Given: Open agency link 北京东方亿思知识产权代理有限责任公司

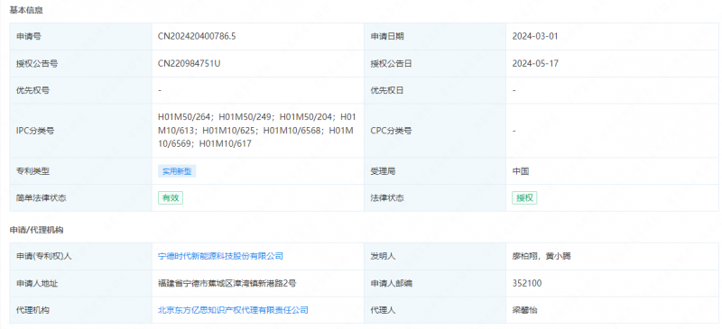Looking at the screenshot, I should click(233, 310).
